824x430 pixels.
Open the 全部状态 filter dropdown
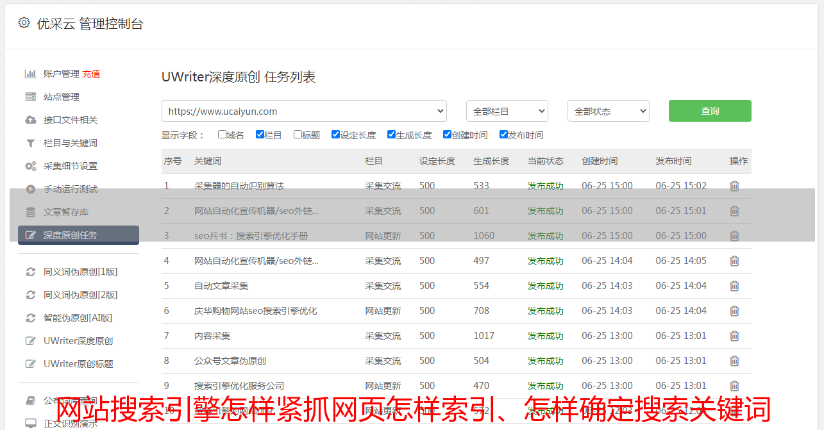point(608,111)
